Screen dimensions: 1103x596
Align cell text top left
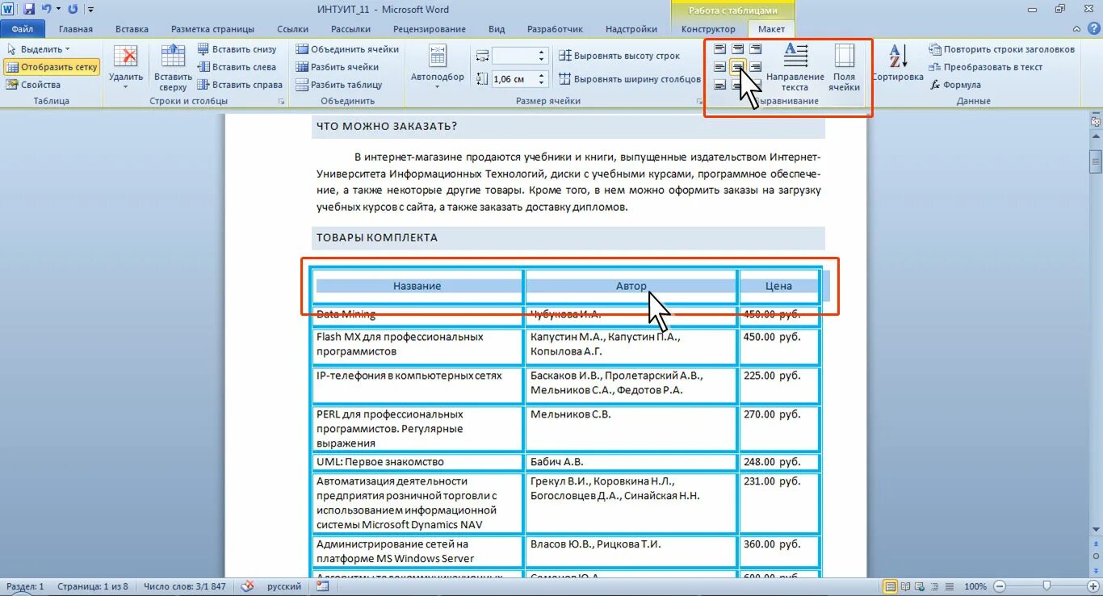tap(719, 49)
